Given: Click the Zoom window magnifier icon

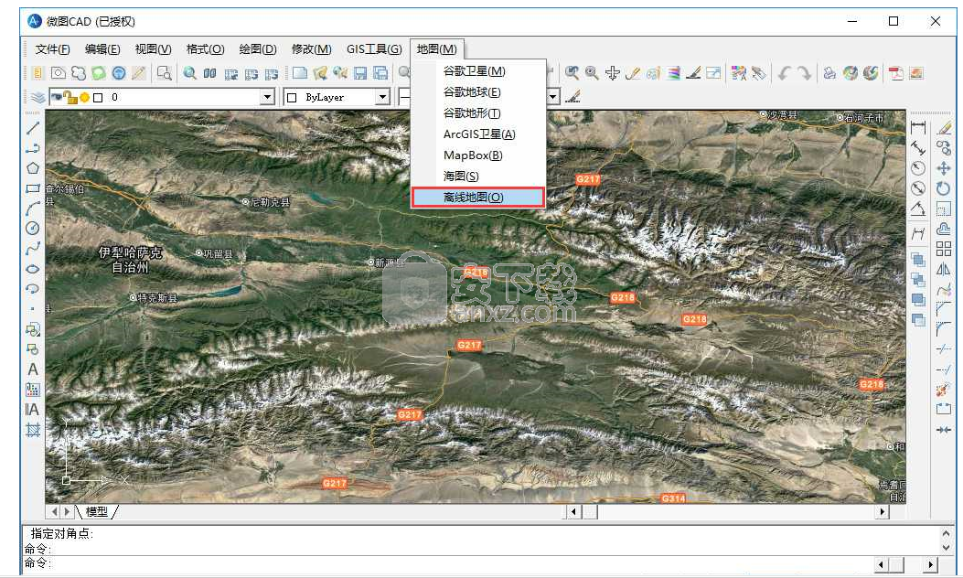Looking at the screenshot, I should tap(164, 74).
